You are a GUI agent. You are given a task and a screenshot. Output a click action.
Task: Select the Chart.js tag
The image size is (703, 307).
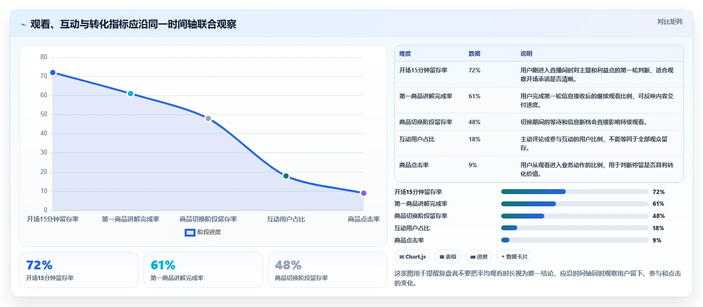click(412, 257)
